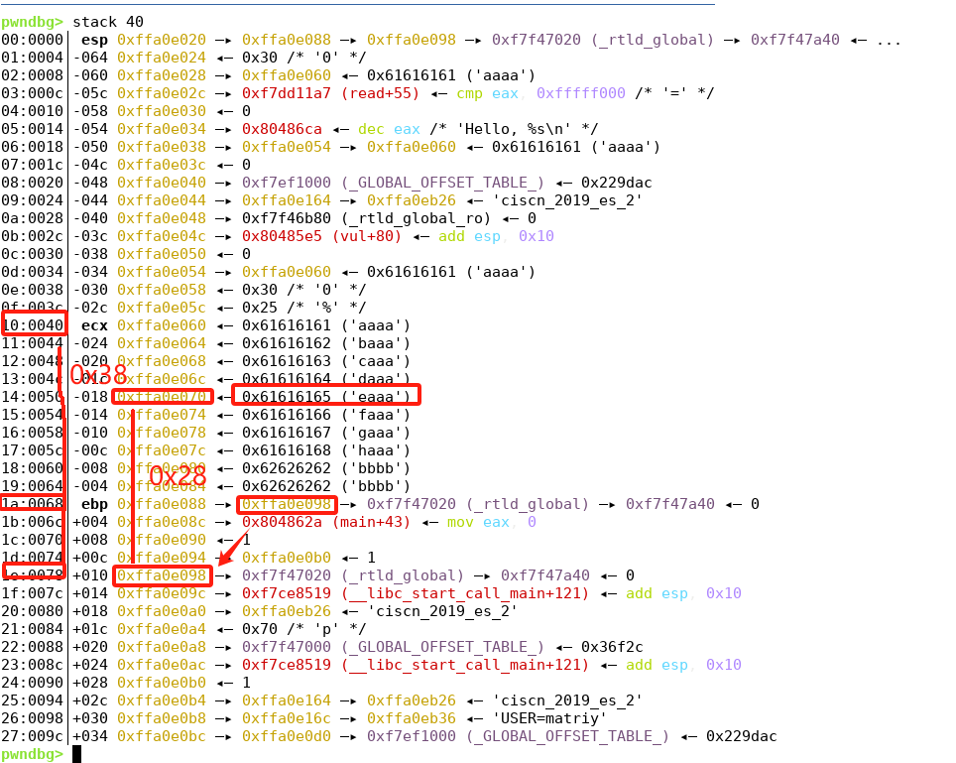Click the ebp register label
Screen dimensions: 956x763
95,504
